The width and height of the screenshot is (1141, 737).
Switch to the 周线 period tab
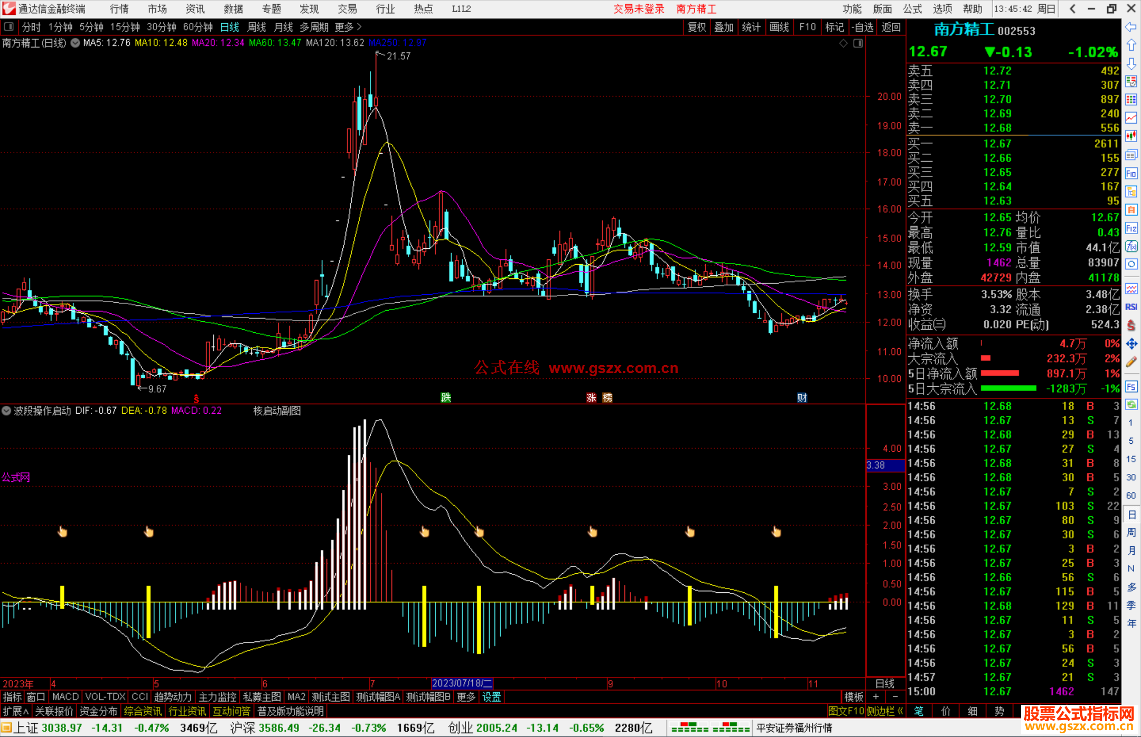[257, 27]
